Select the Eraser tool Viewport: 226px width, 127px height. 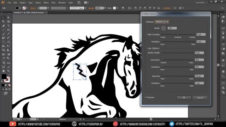(8, 38)
